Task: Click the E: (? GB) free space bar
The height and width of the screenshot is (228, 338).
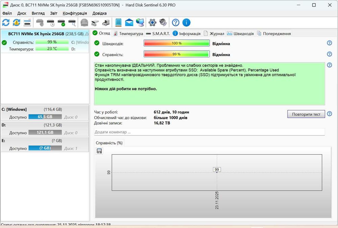Action: coord(45,148)
